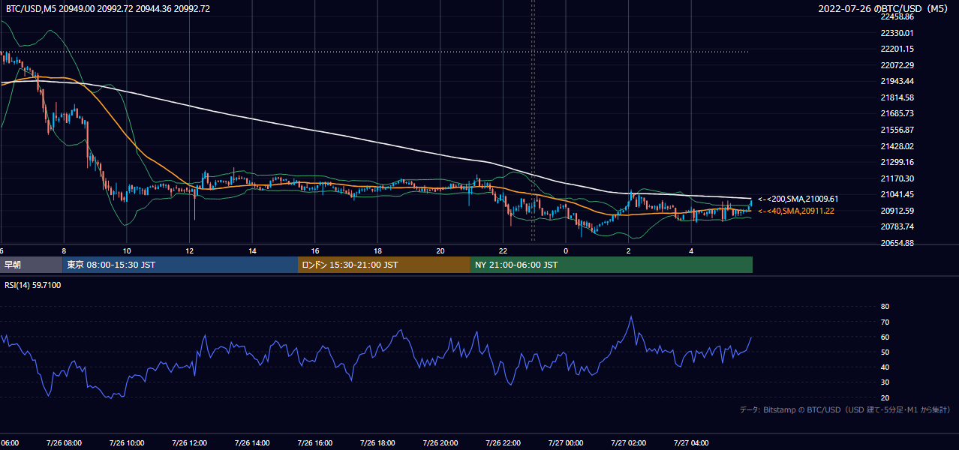This screenshot has width=959, height=450.
Task: Click the RSI axis level 70
Action: 885,322
